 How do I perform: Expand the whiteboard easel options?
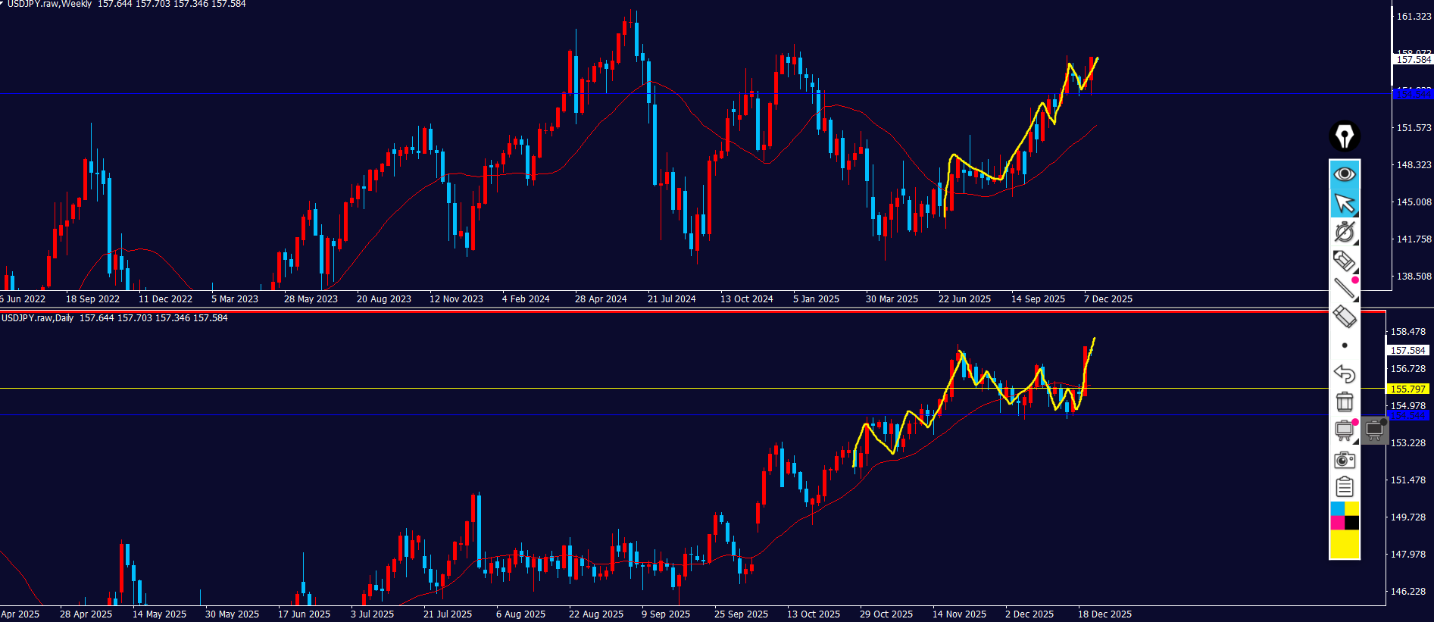pyautogui.click(x=1345, y=430)
